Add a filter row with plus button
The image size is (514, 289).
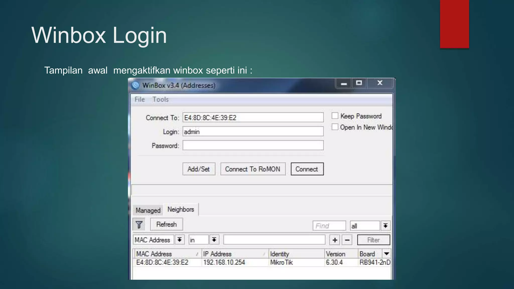pos(335,240)
